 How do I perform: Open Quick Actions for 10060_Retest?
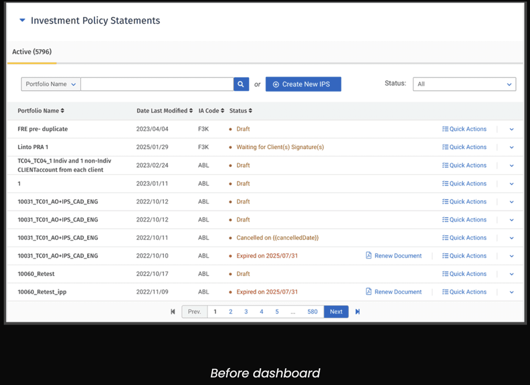coord(464,274)
